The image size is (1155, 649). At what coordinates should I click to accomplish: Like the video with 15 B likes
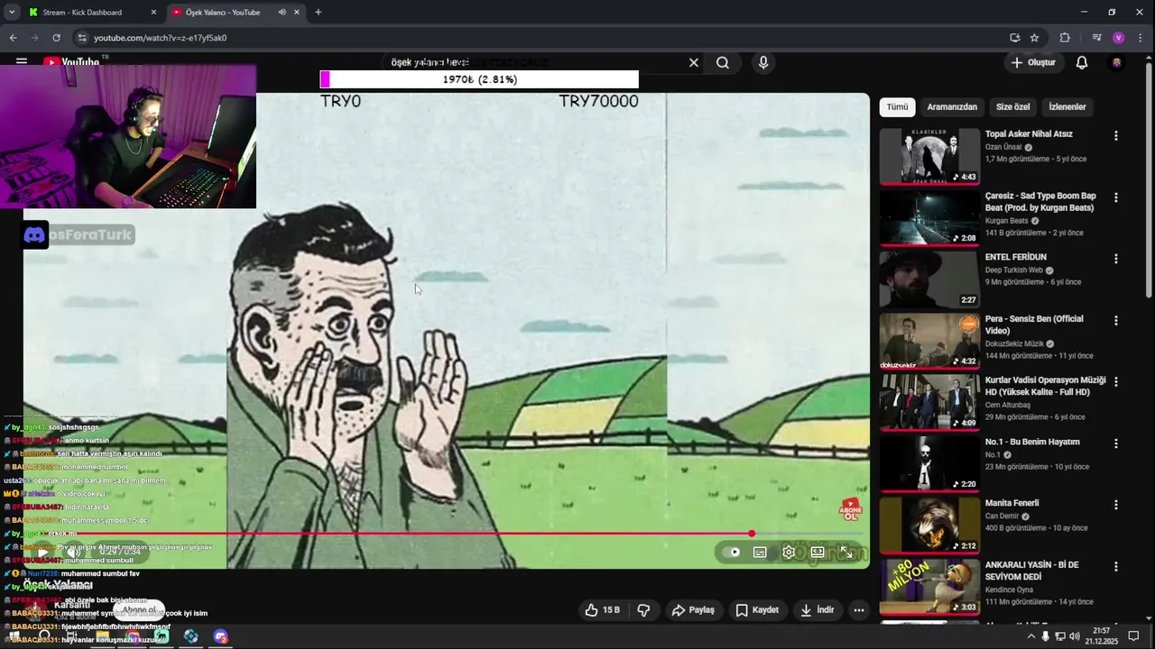(602, 610)
